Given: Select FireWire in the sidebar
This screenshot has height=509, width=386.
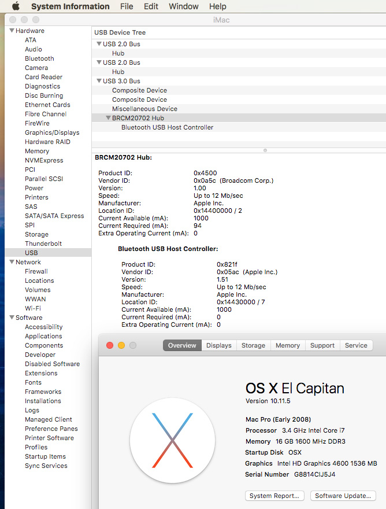Looking at the screenshot, I should coord(37,123).
